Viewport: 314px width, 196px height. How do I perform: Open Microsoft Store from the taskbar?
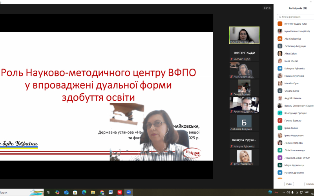click(75, 192)
